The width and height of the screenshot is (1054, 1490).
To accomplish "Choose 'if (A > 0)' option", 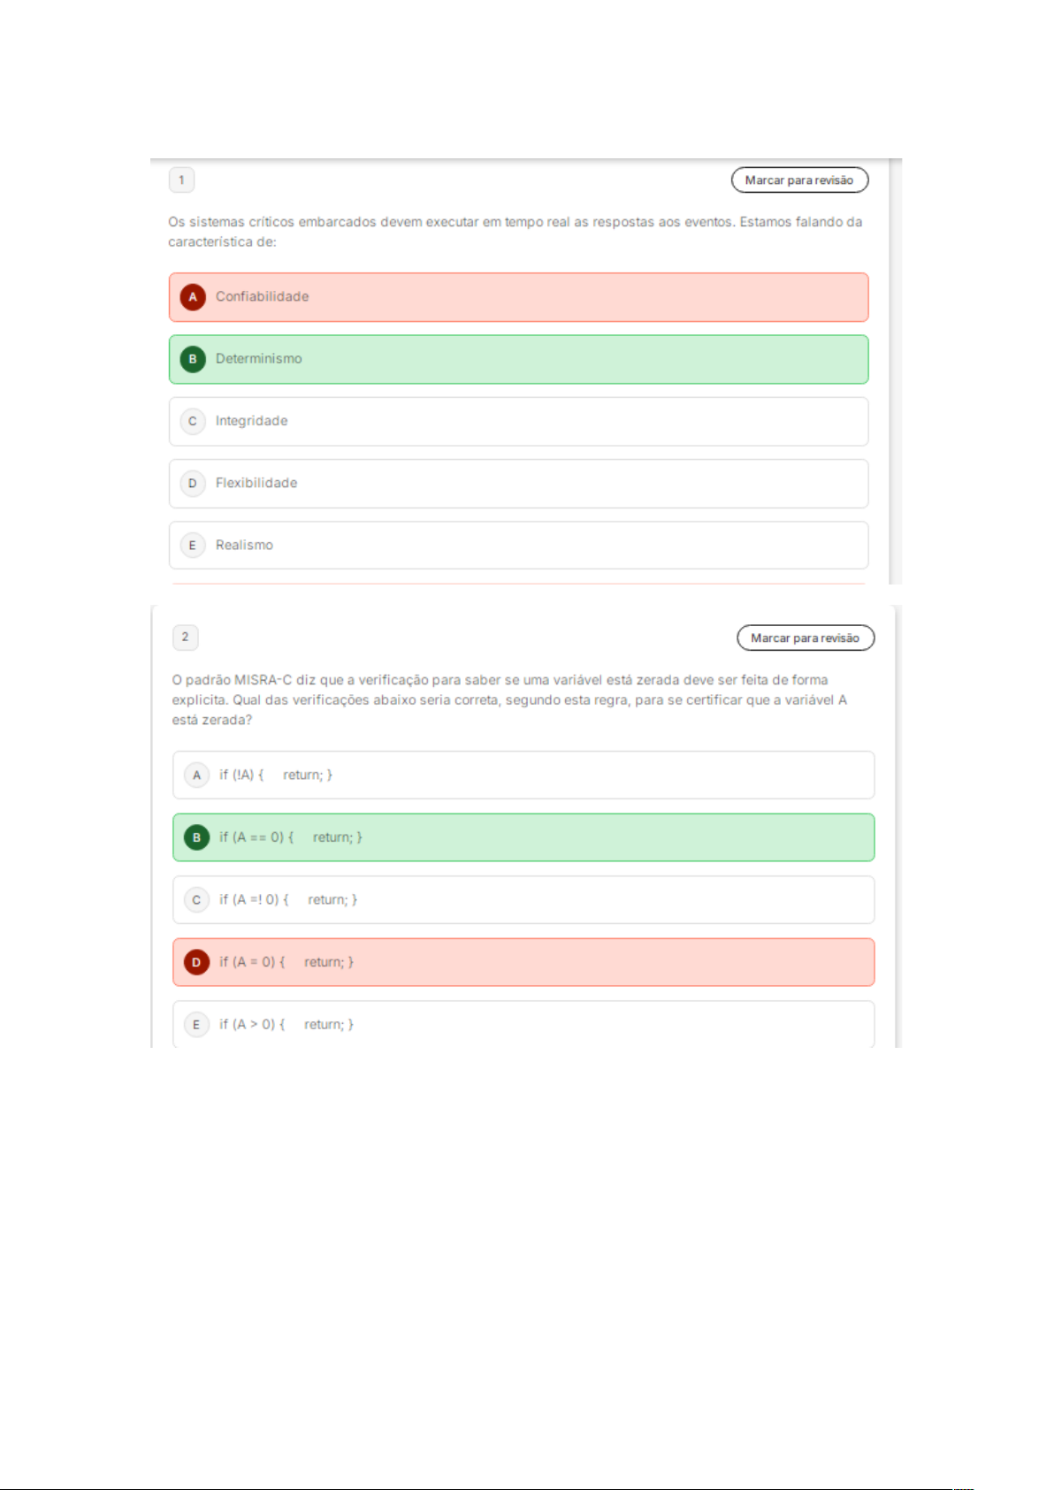I will pyautogui.click(x=523, y=1024).
